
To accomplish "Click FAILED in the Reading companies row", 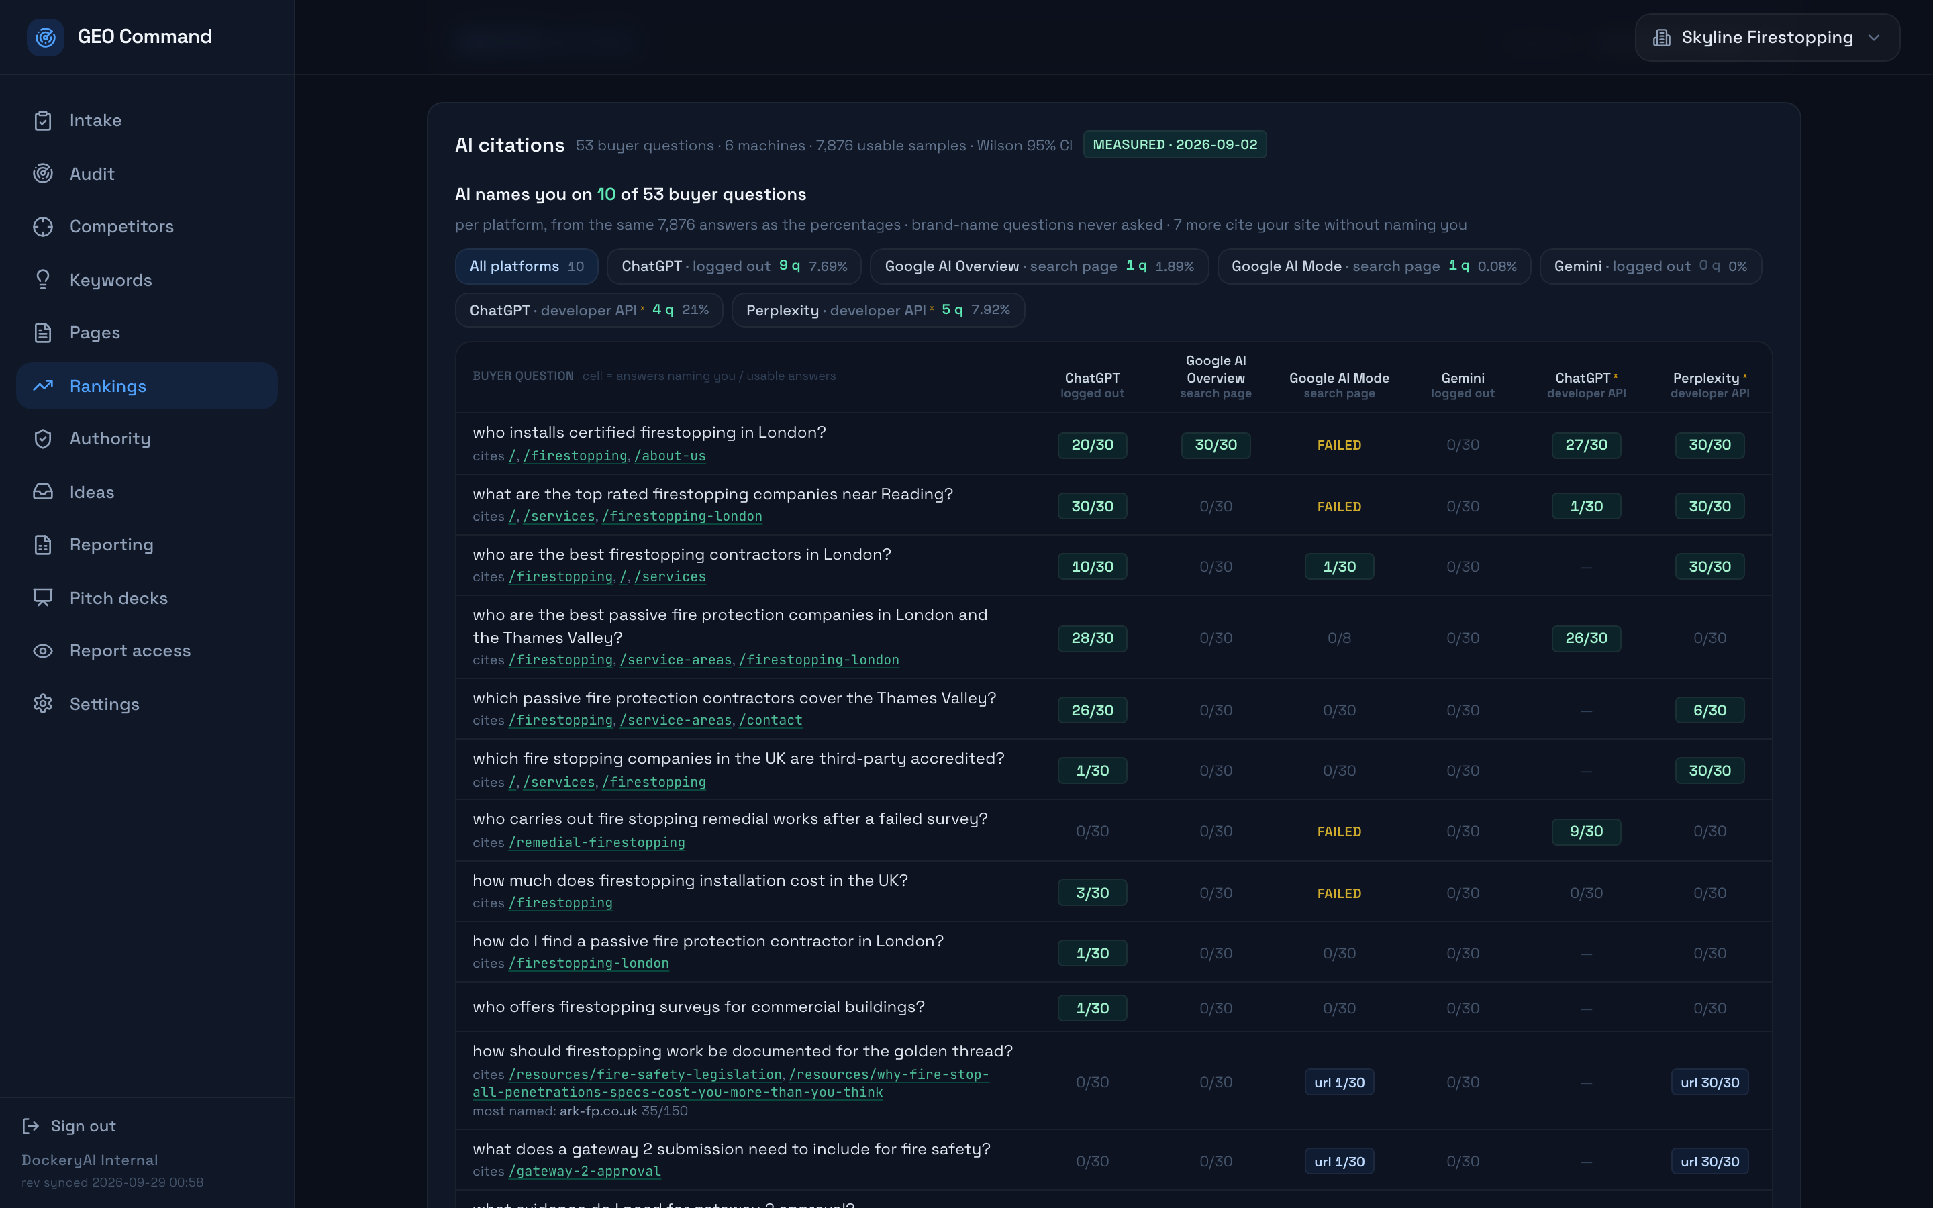I will 1339,507.
